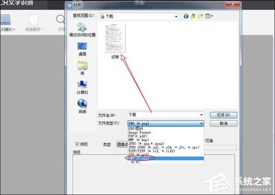Expand the 查找范围 folder dropdown

coord(176,17)
